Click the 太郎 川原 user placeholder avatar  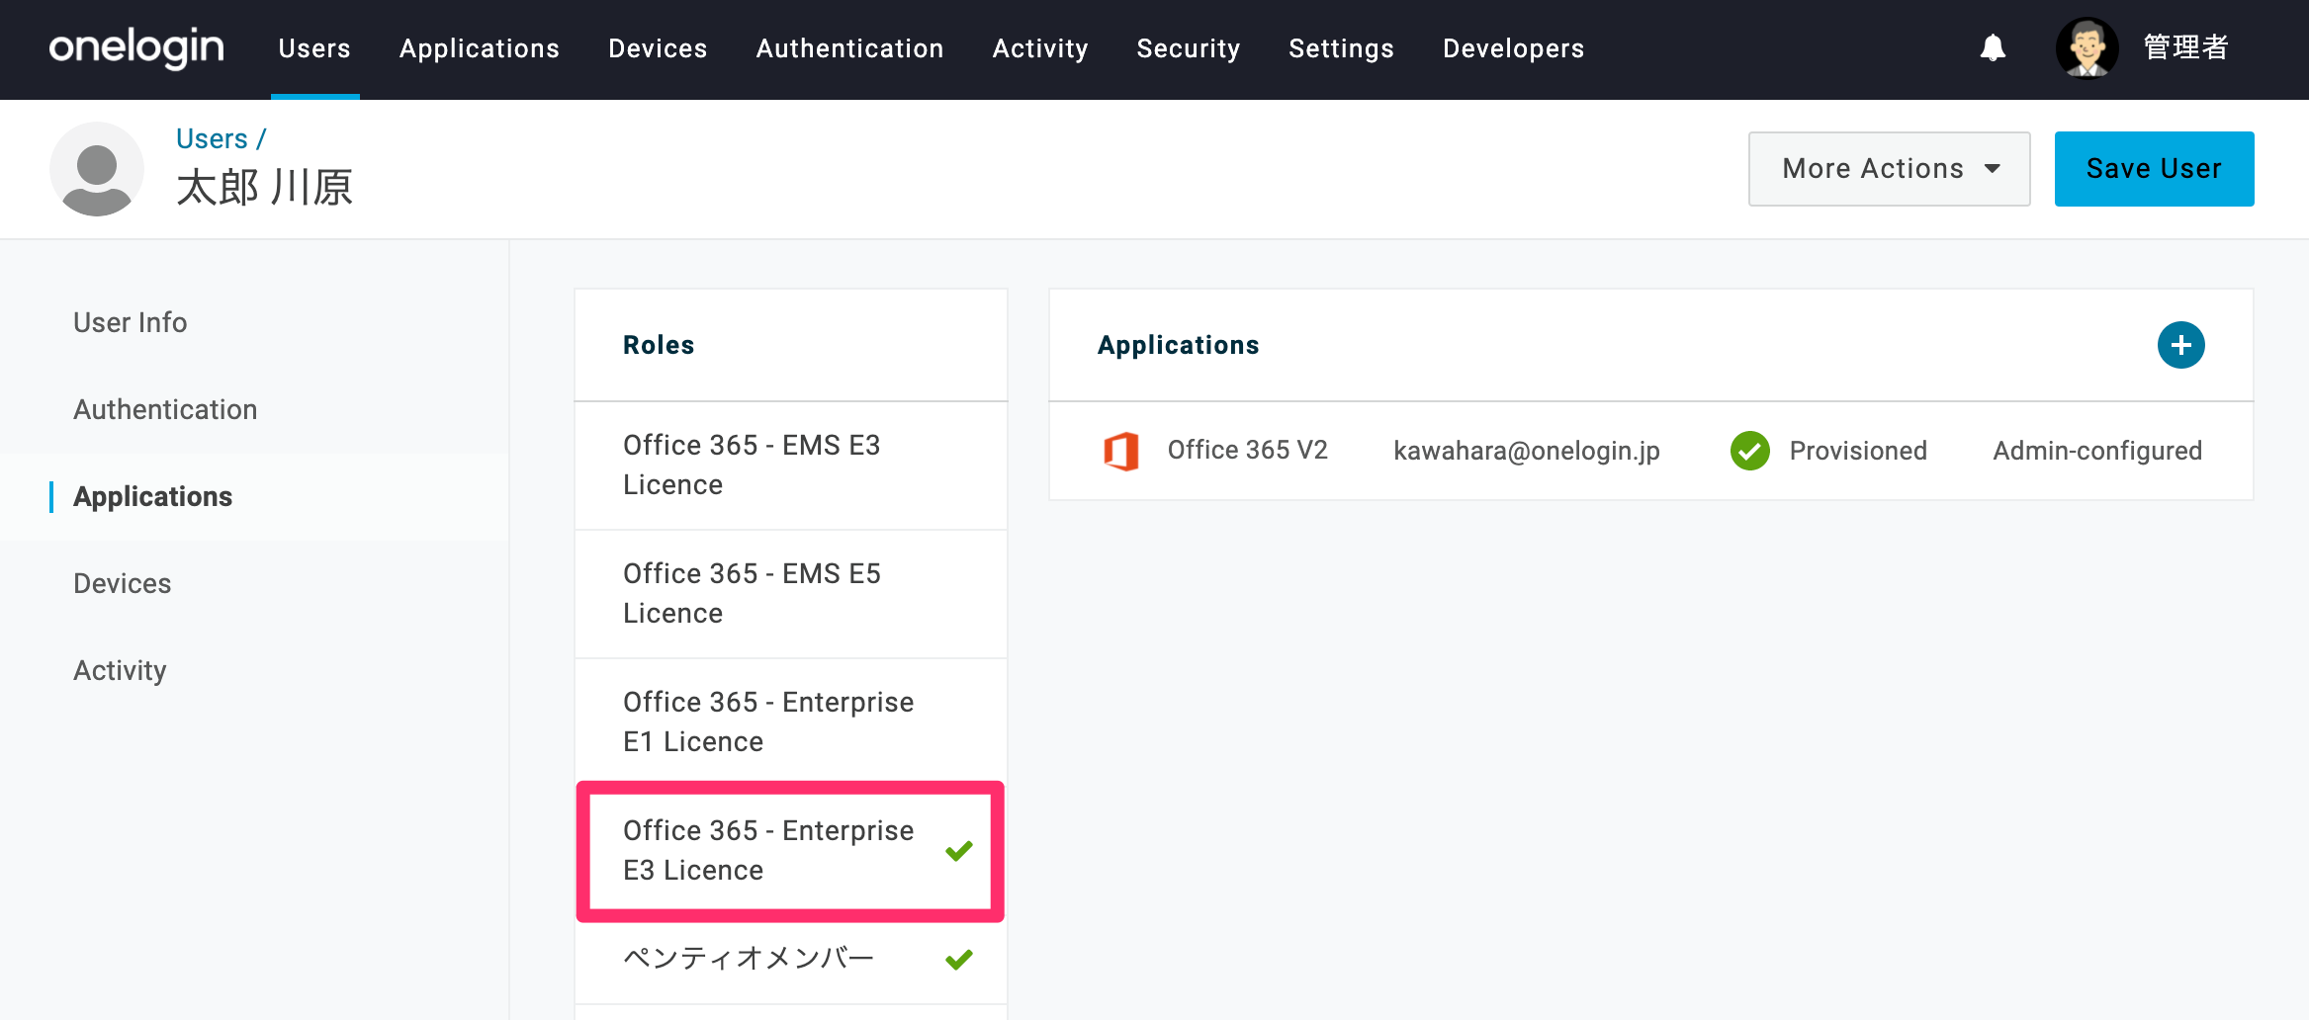(97, 169)
